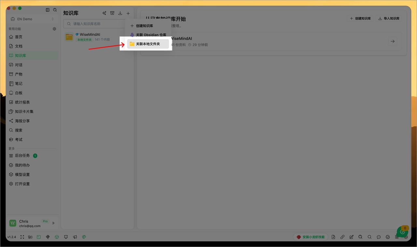Open 首页 in the sidebar

click(x=33, y=37)
